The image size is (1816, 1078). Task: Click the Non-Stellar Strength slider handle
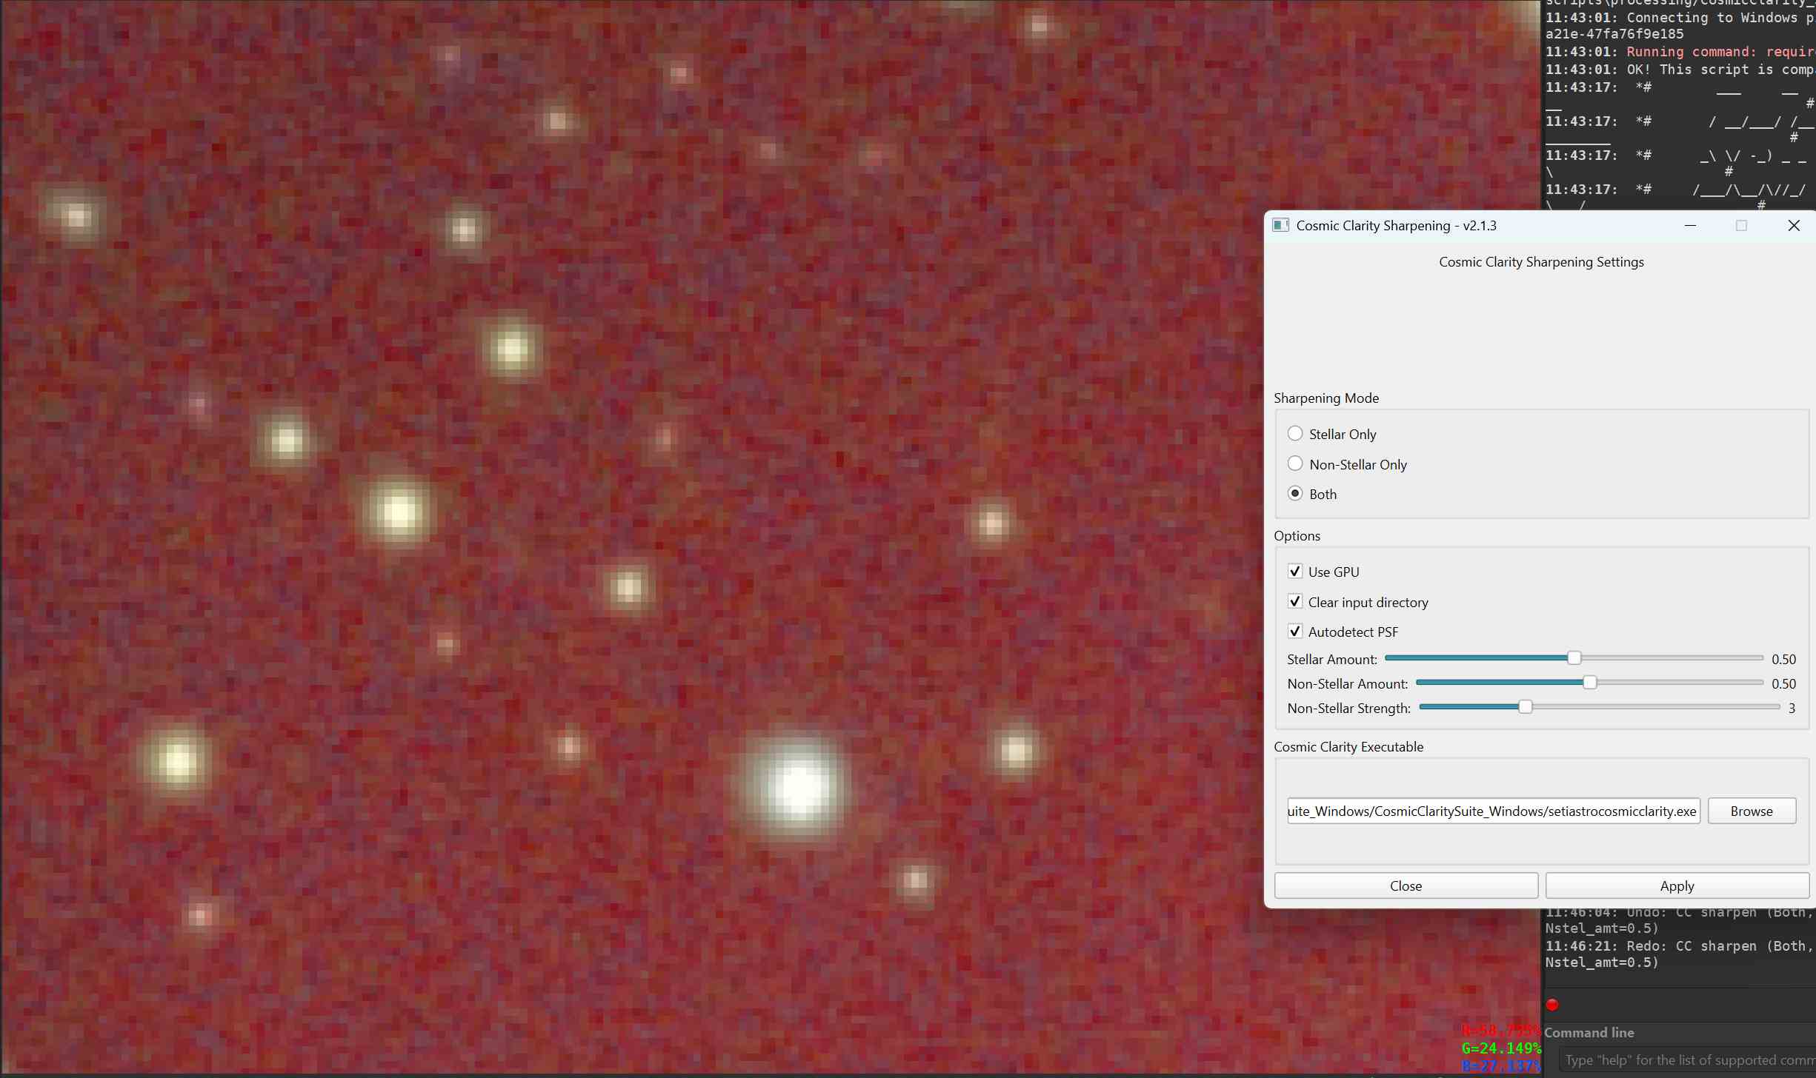[x=1525, y=707]
